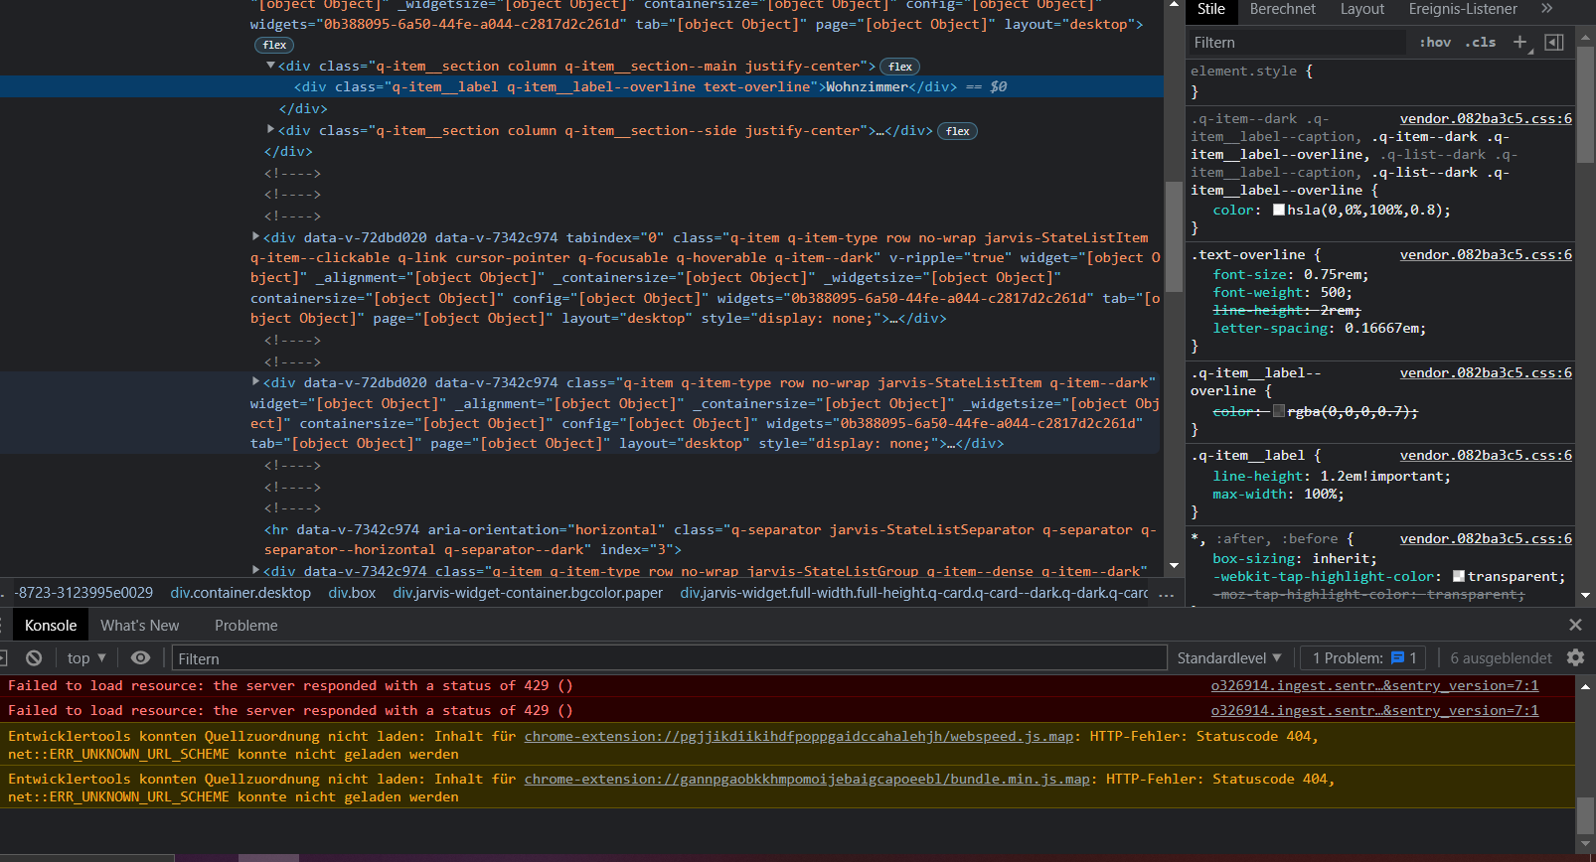Viewport: 1596px width, 862px height.
Task: Click the Styles pane scrollbar down arrow
Action: tap(1586, 596)
